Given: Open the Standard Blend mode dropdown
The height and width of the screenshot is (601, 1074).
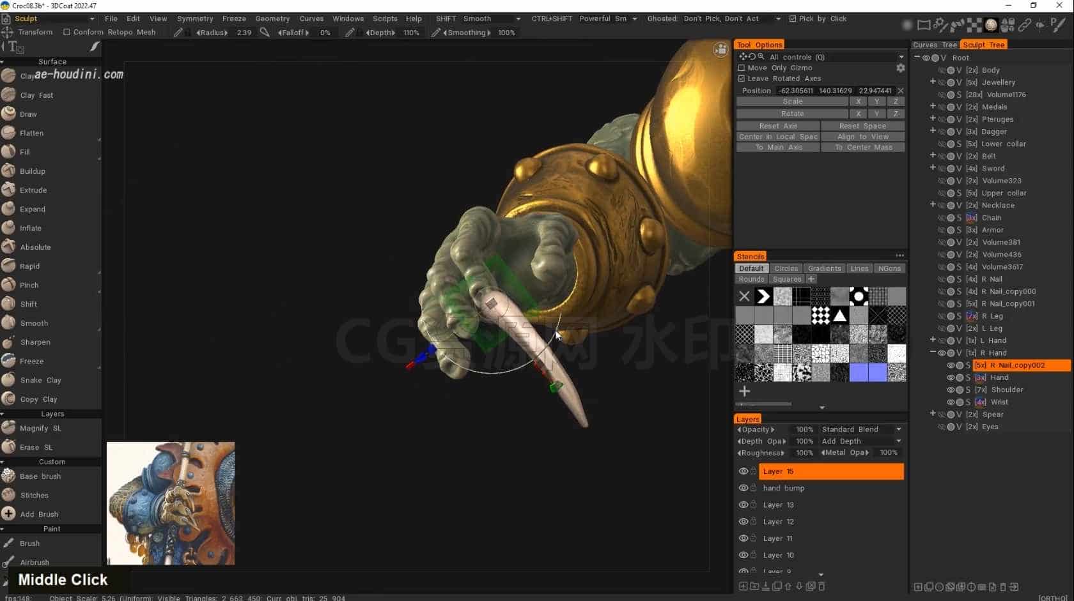Looking at the screenshot, I should point(861,429).
